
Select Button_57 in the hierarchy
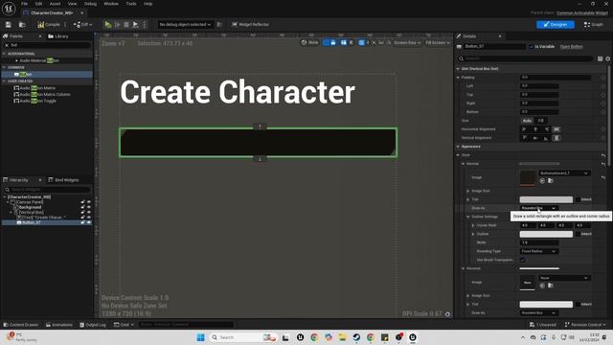tap(32, 222)
